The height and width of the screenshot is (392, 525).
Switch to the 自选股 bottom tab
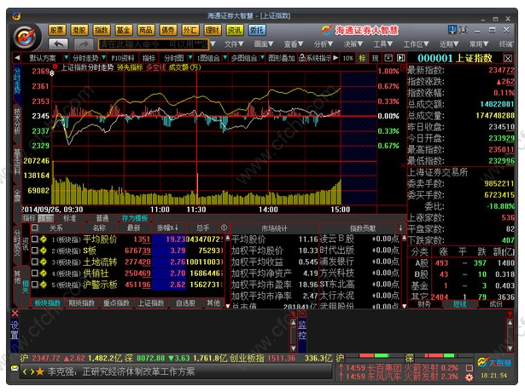pyautogui.click(x=185, y=303)
